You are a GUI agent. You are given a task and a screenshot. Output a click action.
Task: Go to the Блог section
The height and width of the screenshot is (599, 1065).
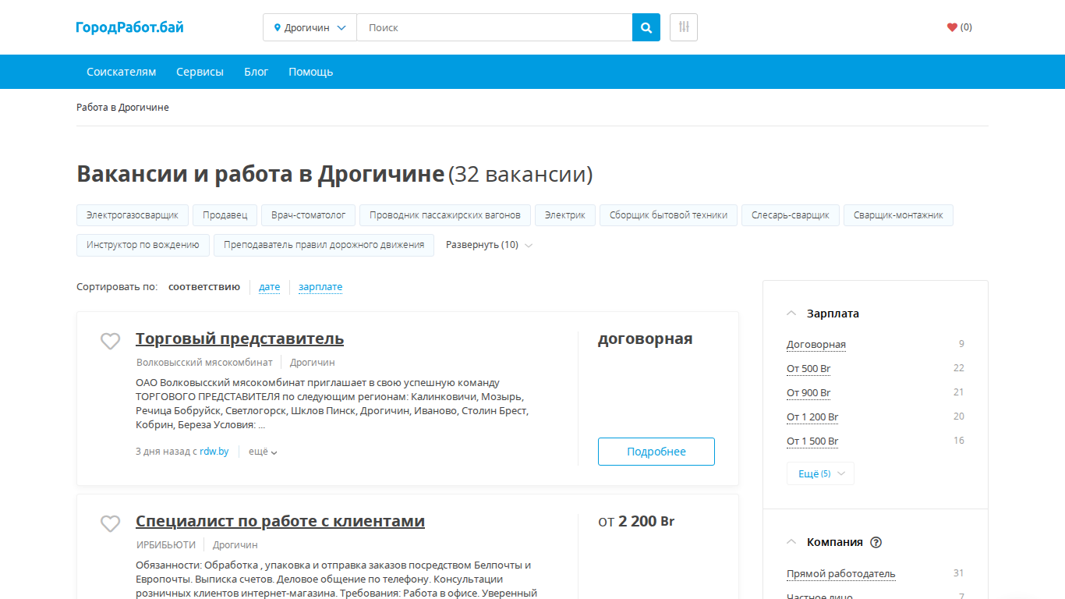(x=256, y=72)
